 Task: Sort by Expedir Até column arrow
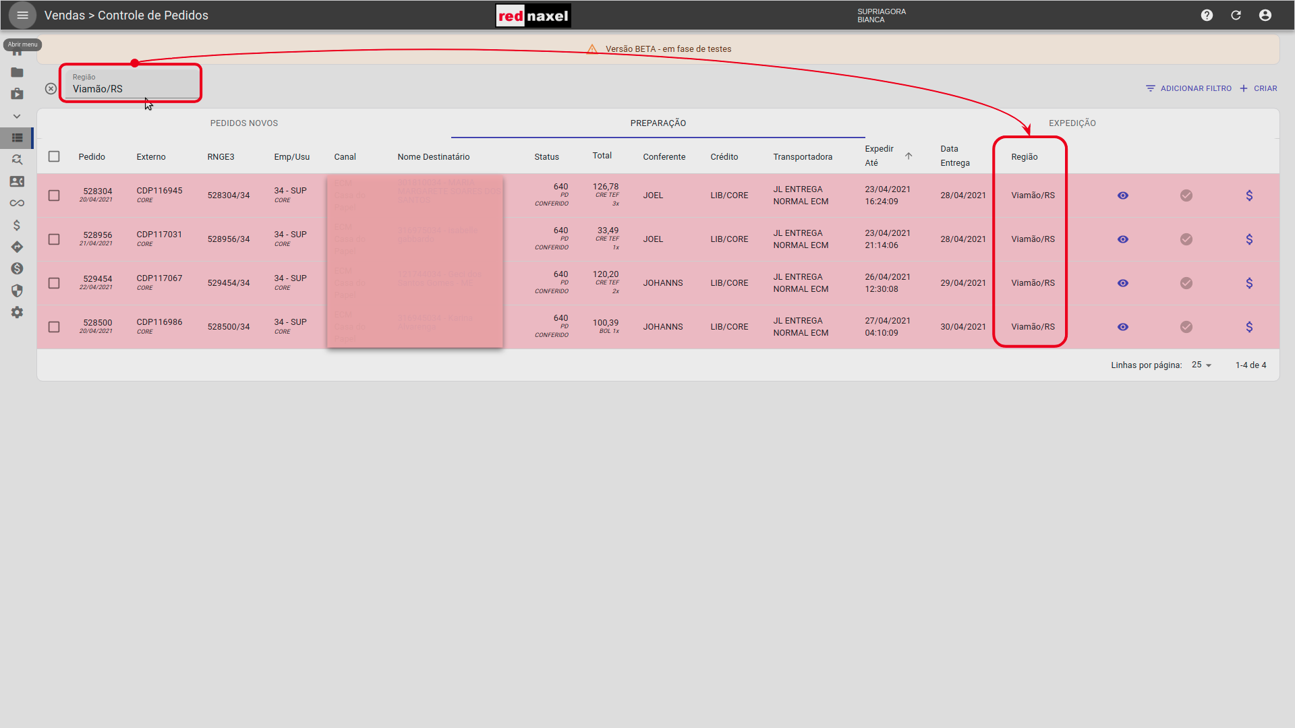coord(909,156)
